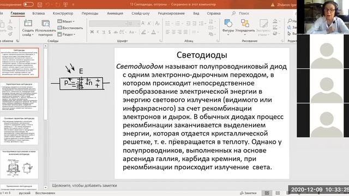Align text left

167,32
